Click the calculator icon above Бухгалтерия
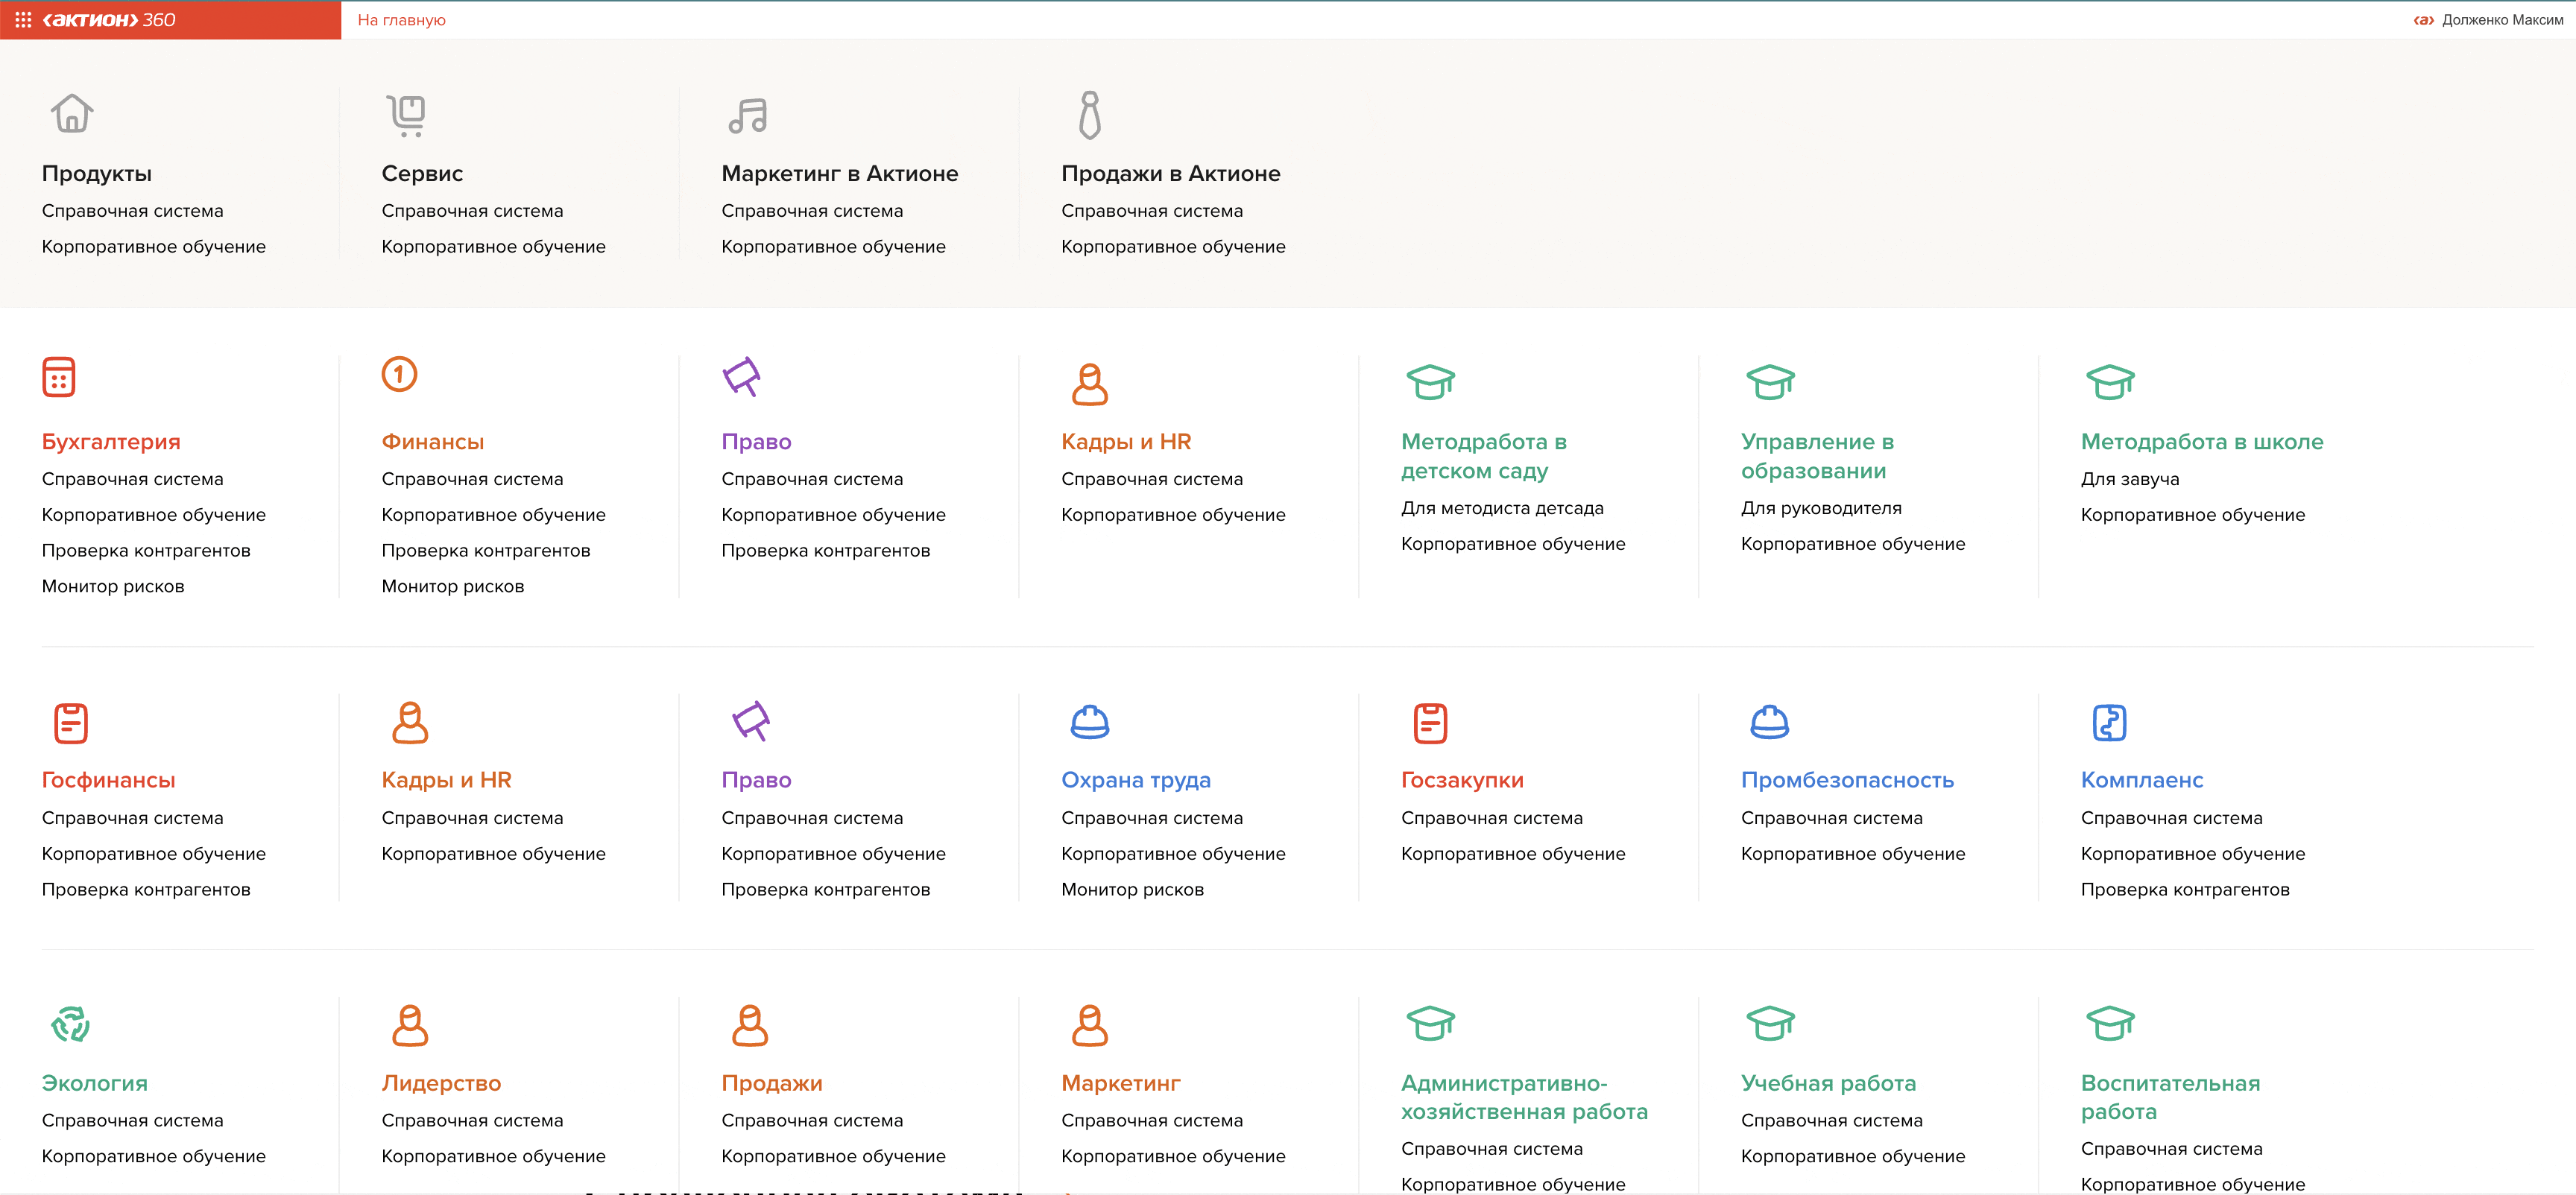The width and height of the screenshot is (2576, 1195). (x=59, y=377)
